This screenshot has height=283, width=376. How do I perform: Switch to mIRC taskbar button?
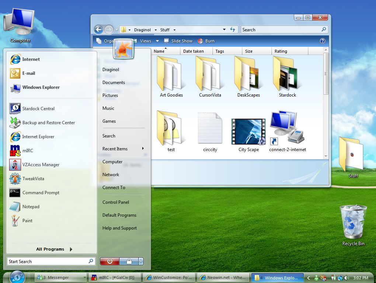(x=115, y=278)
